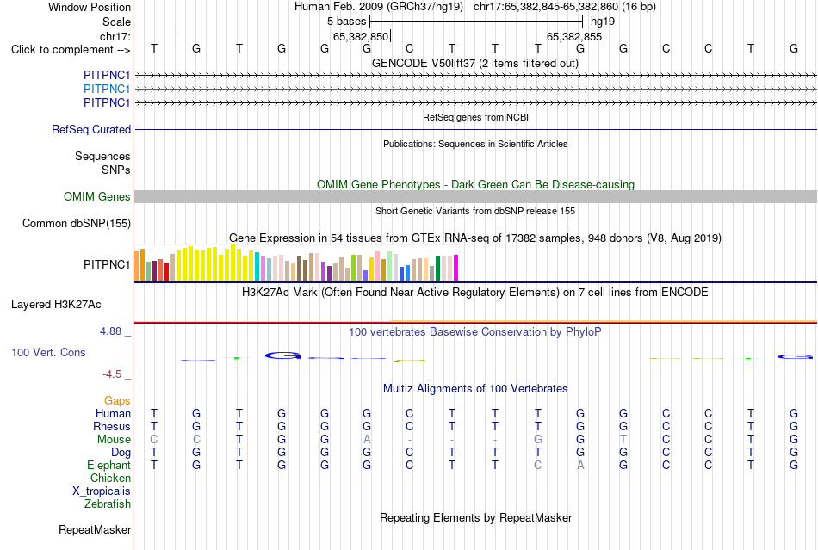This screenshot has width=818, height=550.
Task: Select the Elephant alignment row label
Action: [x=108, y=465]
